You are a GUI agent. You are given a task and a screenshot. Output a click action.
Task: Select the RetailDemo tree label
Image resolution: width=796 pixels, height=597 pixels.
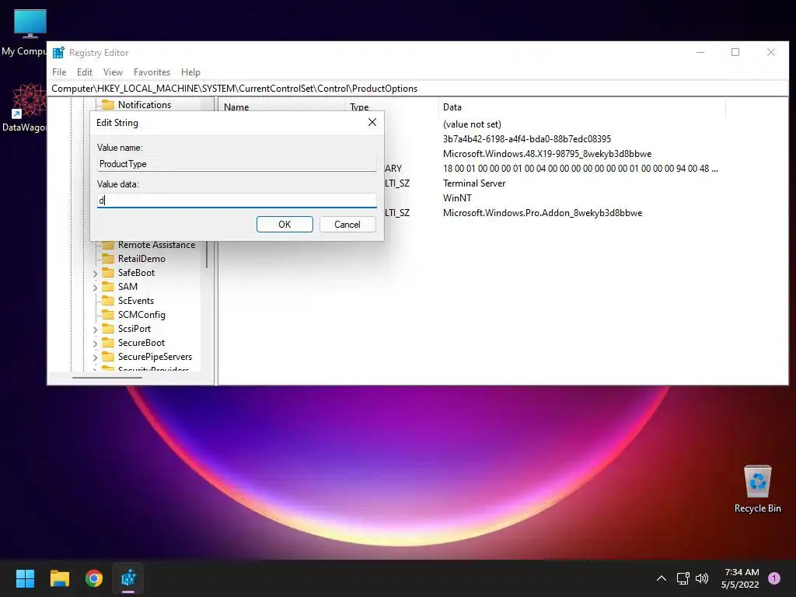141,259
